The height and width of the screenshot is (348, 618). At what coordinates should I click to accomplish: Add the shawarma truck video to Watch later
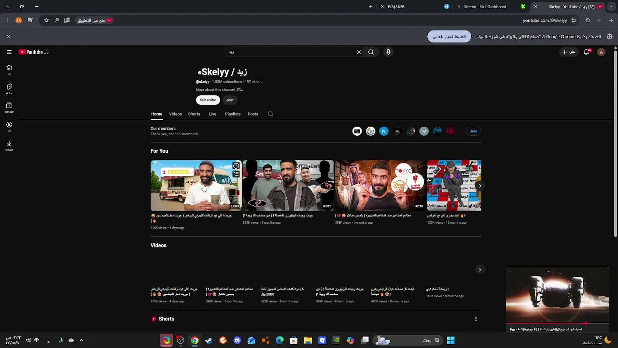(236, 166)
